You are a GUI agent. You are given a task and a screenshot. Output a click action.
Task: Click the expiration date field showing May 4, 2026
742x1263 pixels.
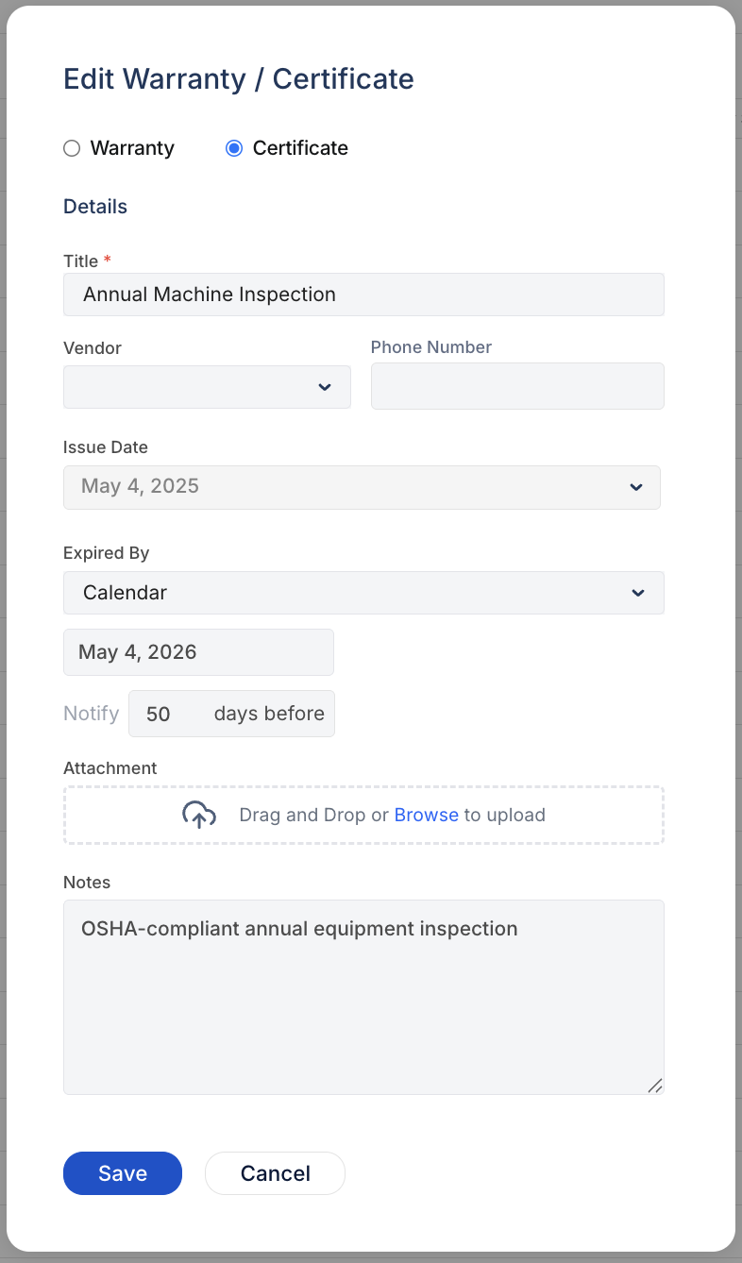click(x=198, y=651)
